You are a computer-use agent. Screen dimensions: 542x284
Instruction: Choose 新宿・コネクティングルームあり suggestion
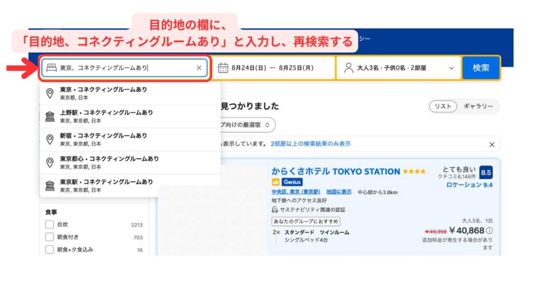pos(130,139)
